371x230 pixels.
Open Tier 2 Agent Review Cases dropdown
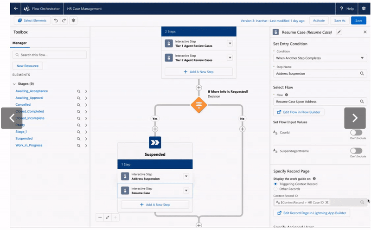pyautogui.click(x=230, y=58)
